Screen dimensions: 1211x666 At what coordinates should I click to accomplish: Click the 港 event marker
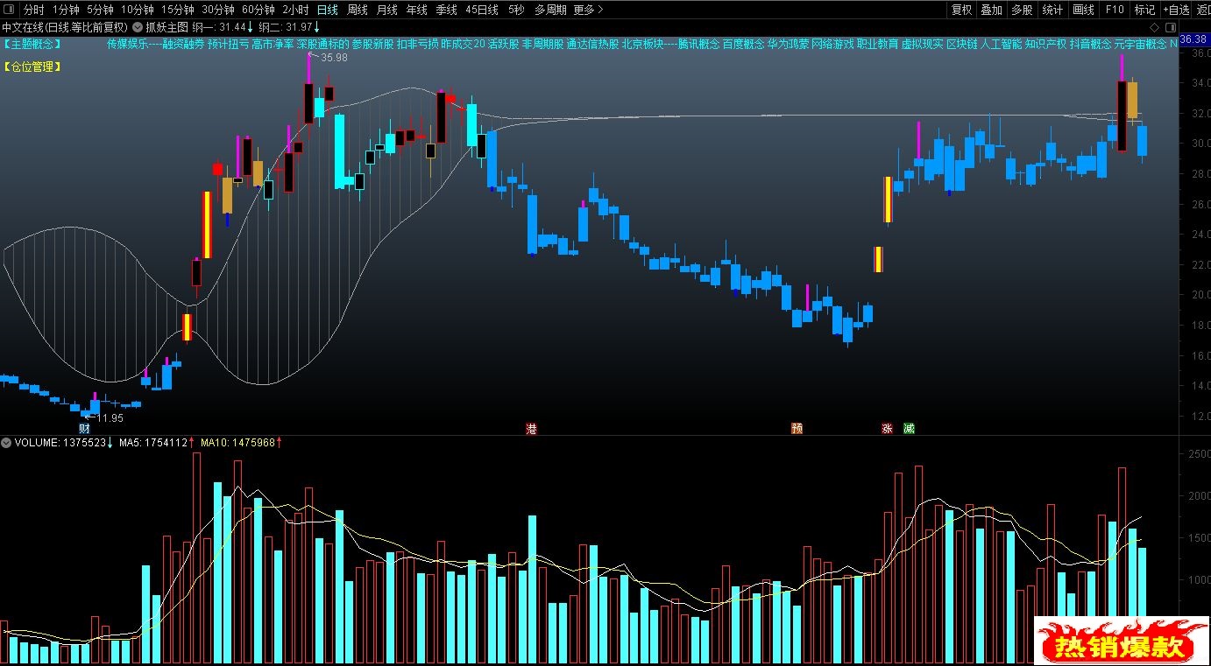531,428
